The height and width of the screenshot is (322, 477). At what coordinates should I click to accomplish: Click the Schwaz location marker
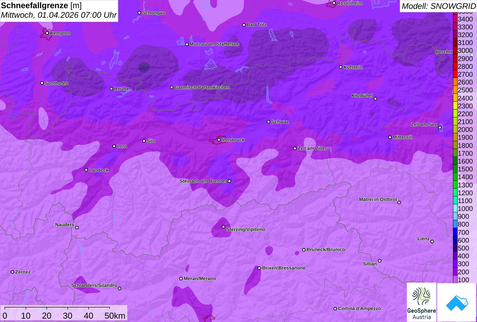(x=268, y=122)
